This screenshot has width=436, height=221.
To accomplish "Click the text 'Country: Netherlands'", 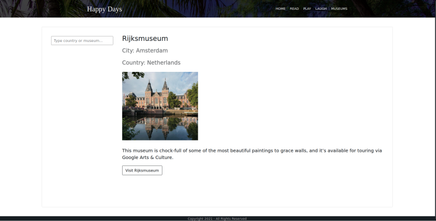I will [152, 63].
